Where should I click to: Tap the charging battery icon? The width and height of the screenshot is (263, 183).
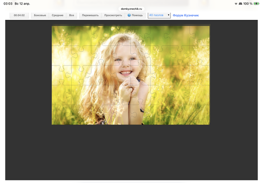257,4
